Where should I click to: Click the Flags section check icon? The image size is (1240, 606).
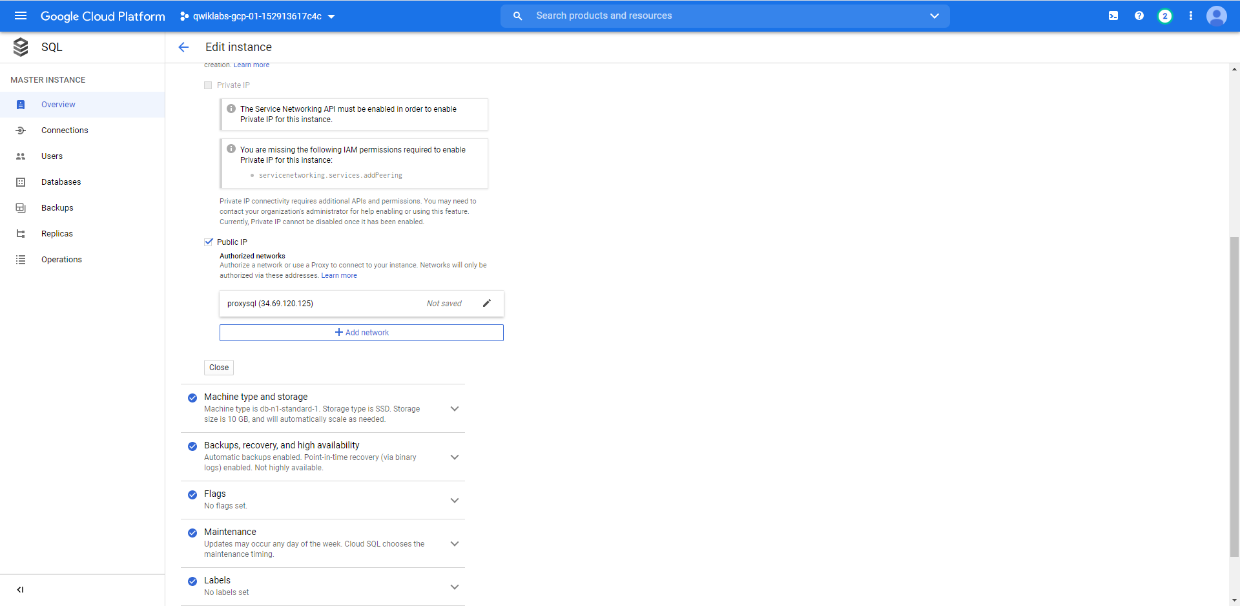(192, 495)
